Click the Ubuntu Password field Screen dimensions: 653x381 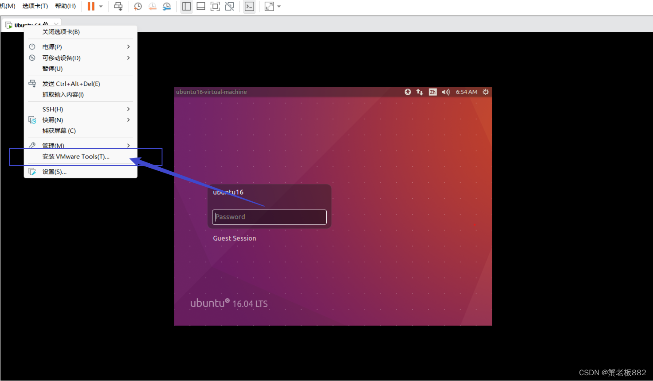pyautogui.click(x=269, y=217)
